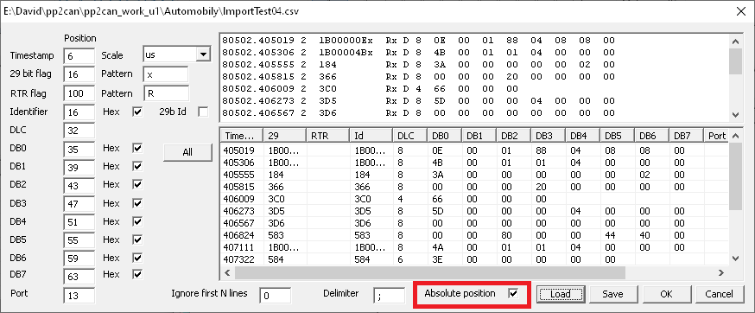The height and width of the screenshot is (313, 755).
Task: Toggle the Absolute position checkbox
Action: click(x=513, y=293)
